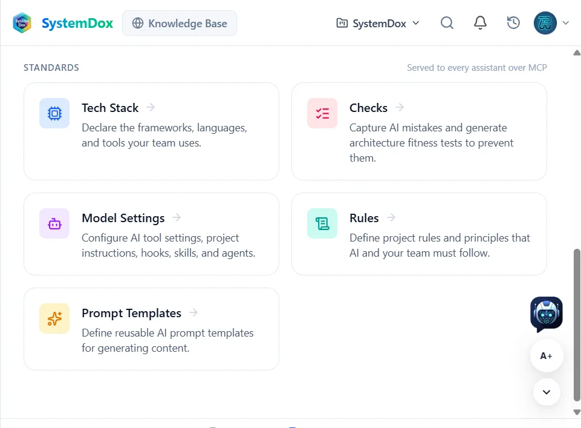
Task: Click the arrow next to Checks
Action: click(400, 108)
